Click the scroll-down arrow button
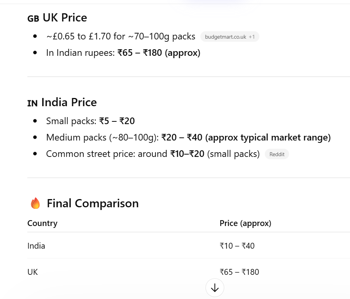 (x=214, y=288)
